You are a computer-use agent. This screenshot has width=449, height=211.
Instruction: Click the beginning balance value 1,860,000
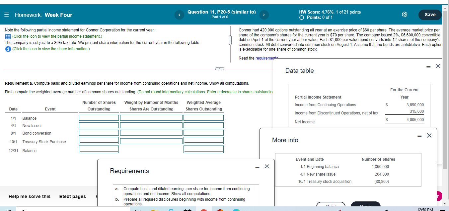click(x=380, y=167)
